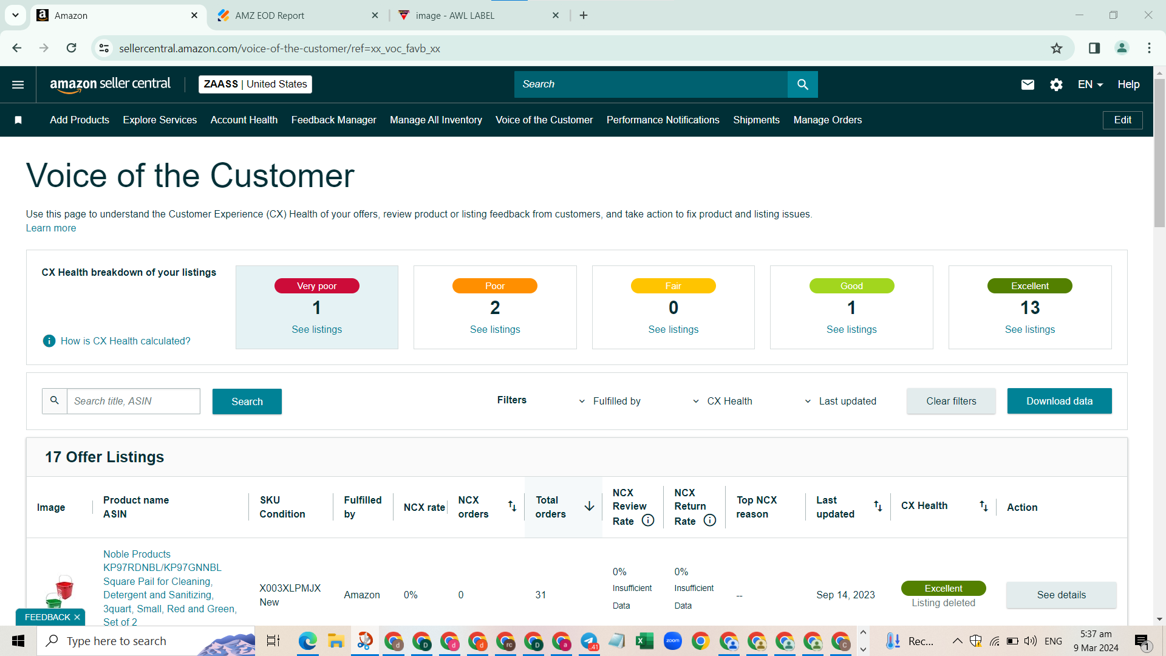The image size is (1166, 656).
Task: Open Performance Notifications in nav bar
Action: coord(663,120)
